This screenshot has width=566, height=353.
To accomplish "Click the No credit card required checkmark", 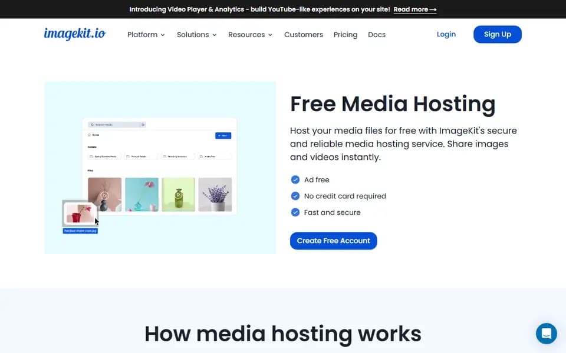I will coord(295,196).
